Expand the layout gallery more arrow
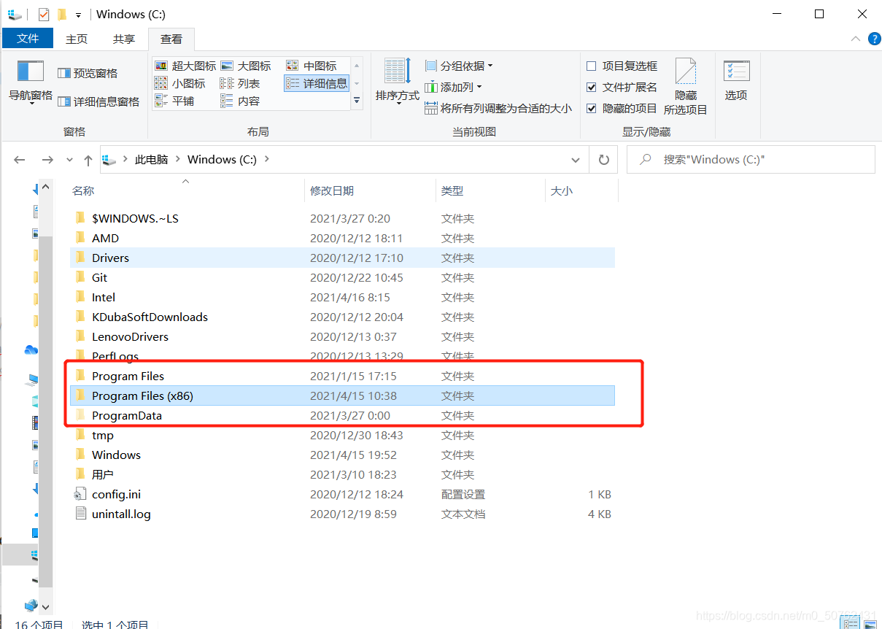Viewport: 882px width, 629px height. (x=357, y=101)
